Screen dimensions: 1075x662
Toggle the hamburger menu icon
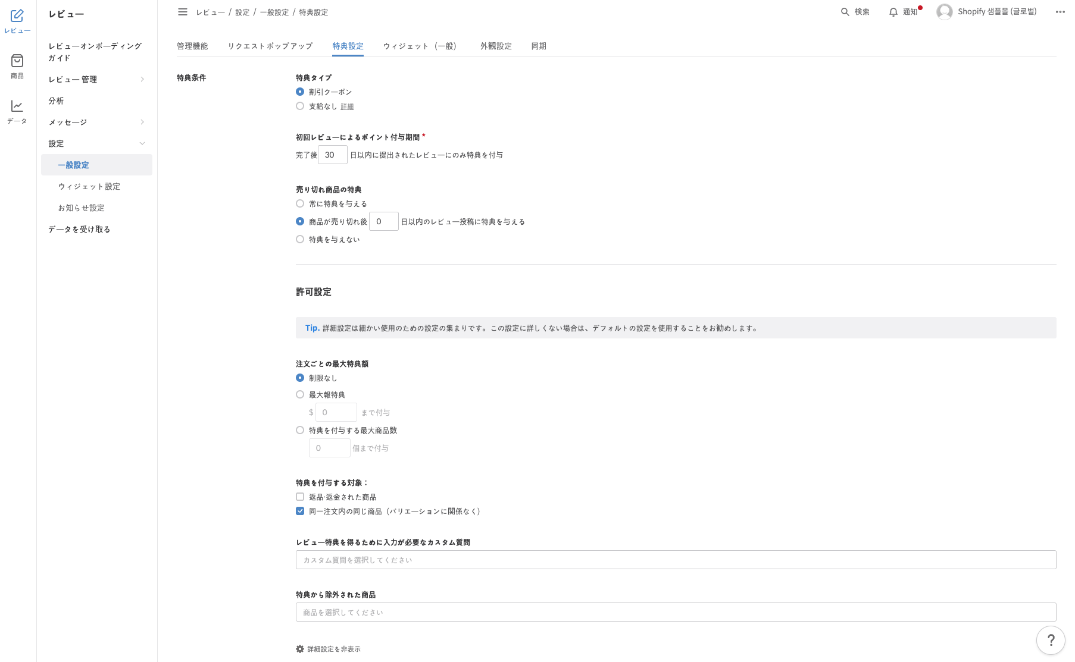(x=183, y=12)
